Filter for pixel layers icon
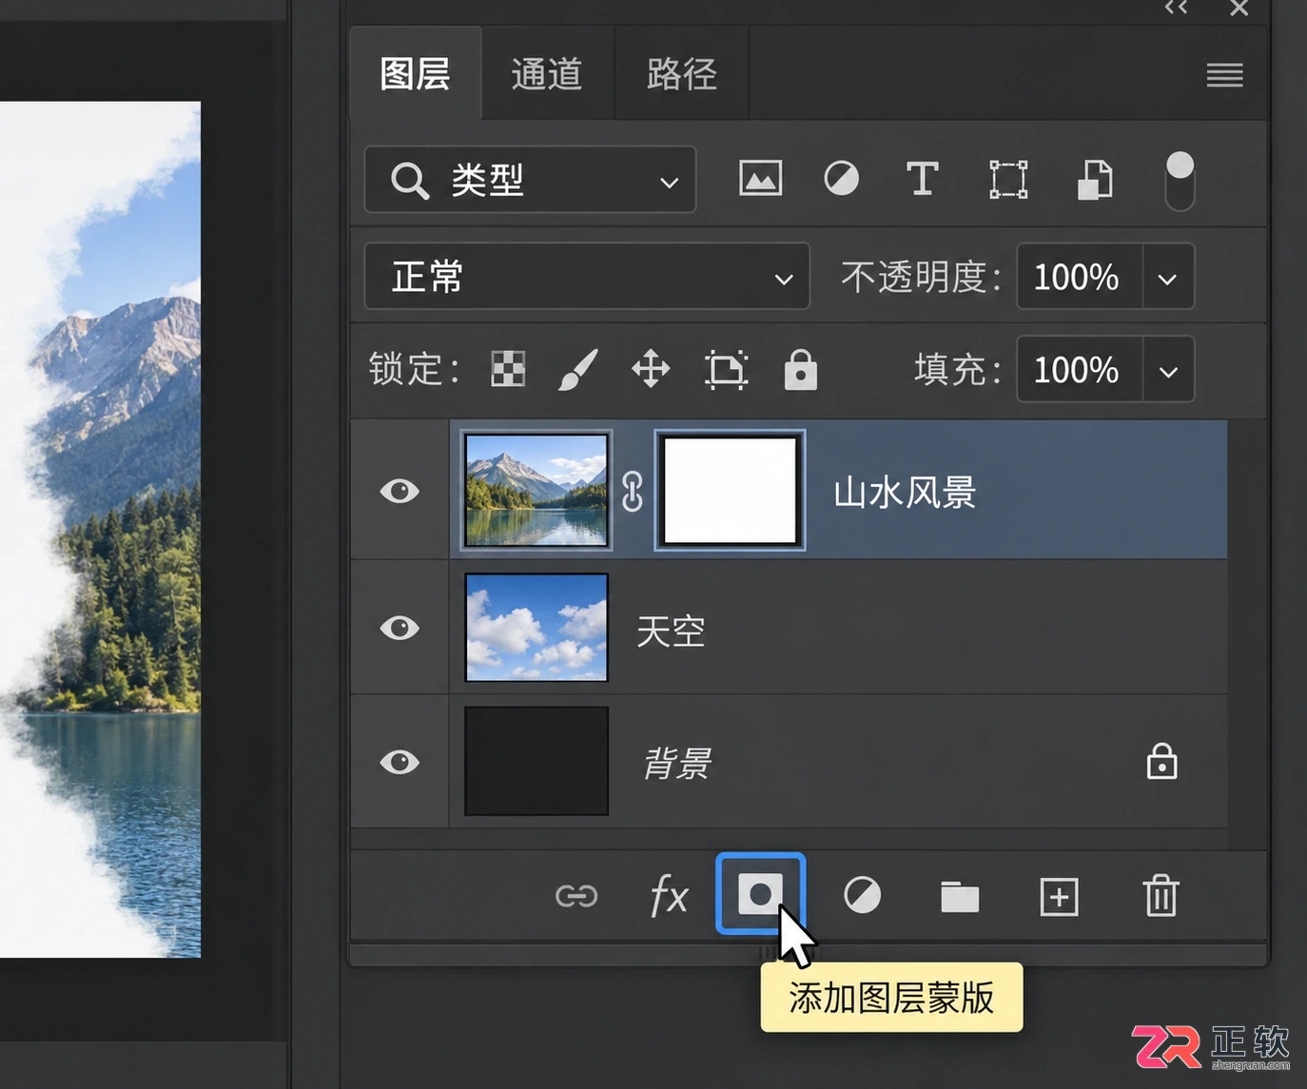Screen dimensions: 1307x1089 click(761, 179)
